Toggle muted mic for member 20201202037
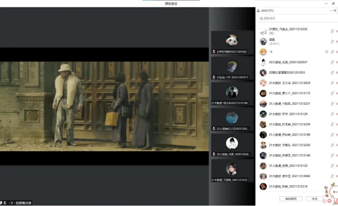 [332, 62]
